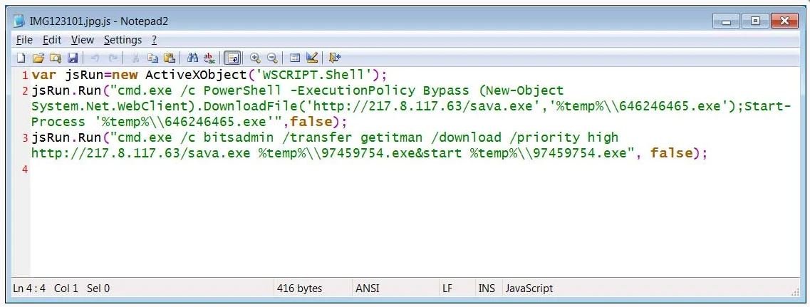Open the View menu
The height and width of the screenshot is (307, 810).
tap(83, 40)
